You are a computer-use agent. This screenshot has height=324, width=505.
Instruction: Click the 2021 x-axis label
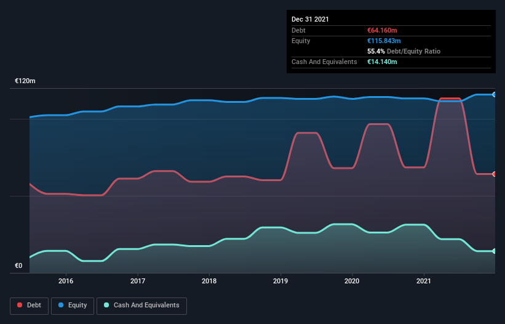424,281
